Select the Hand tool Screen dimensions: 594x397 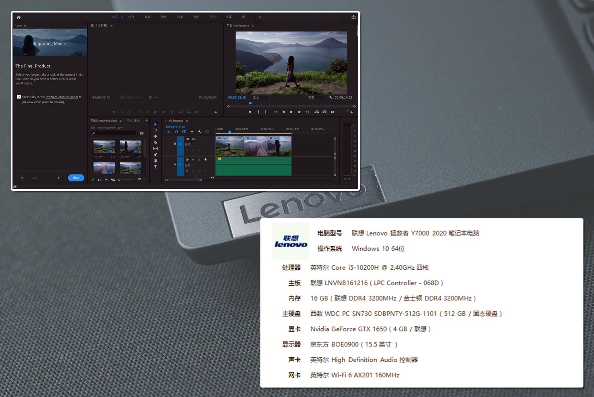pos(155,161)
